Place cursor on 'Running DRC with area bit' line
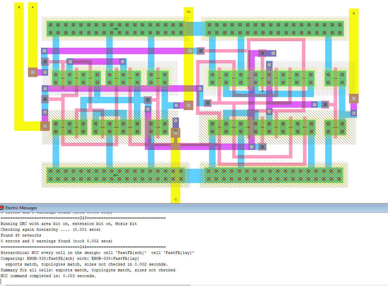The image size is (388, 286). [69, 224]
